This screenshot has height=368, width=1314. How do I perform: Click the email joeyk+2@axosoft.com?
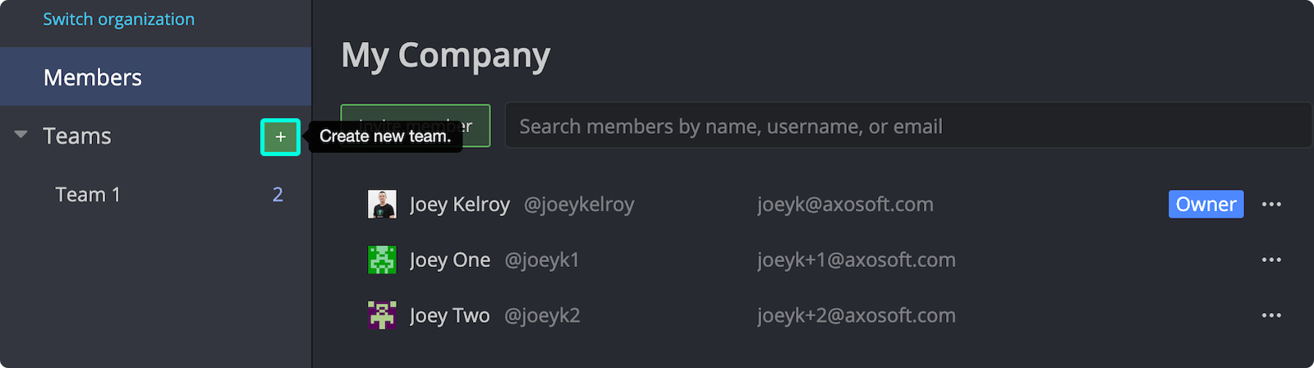pos(856,315)
